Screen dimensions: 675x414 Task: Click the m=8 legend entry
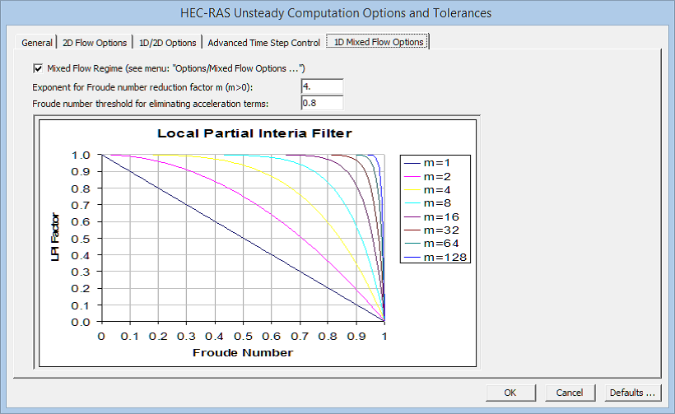pos(427,202)
